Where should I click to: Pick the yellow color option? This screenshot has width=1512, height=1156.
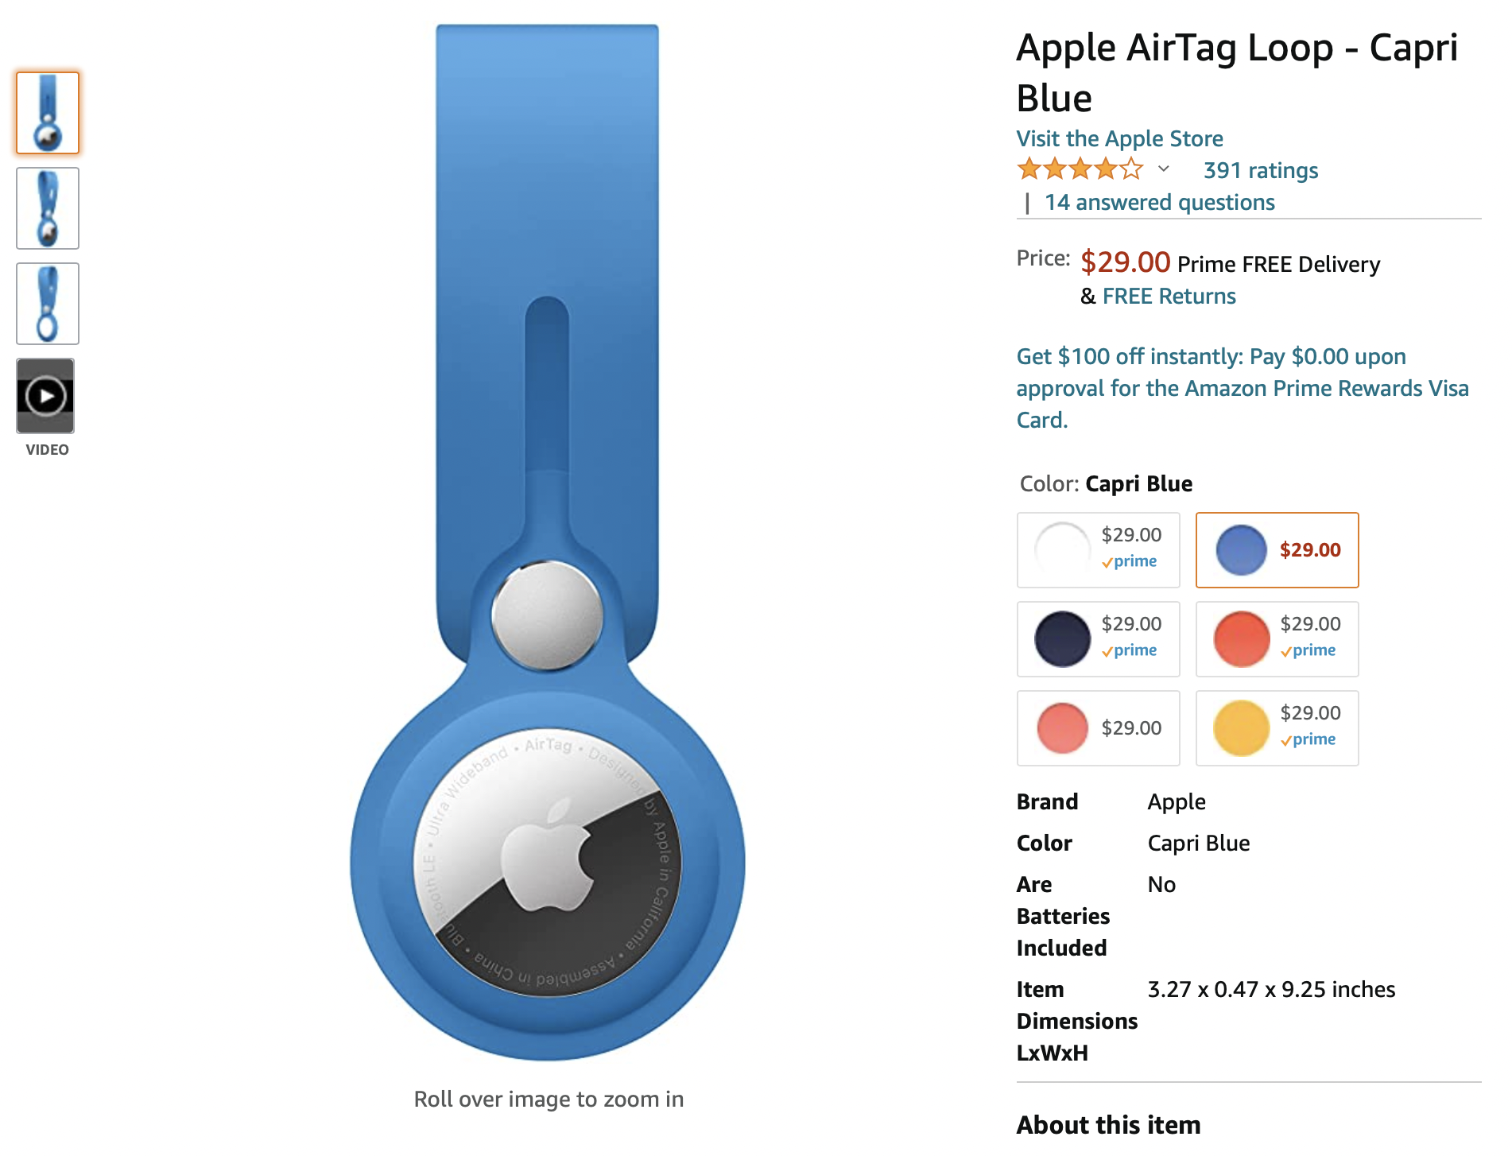click(1277, 728)
